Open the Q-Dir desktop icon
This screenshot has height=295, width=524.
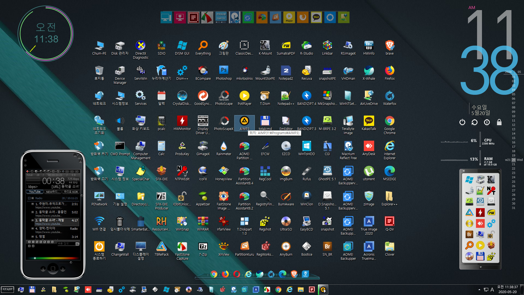pyautogui.click(x=389, y=224)
